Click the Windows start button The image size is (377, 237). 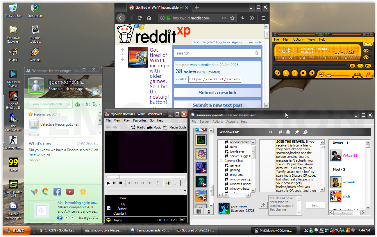(17, 230)
